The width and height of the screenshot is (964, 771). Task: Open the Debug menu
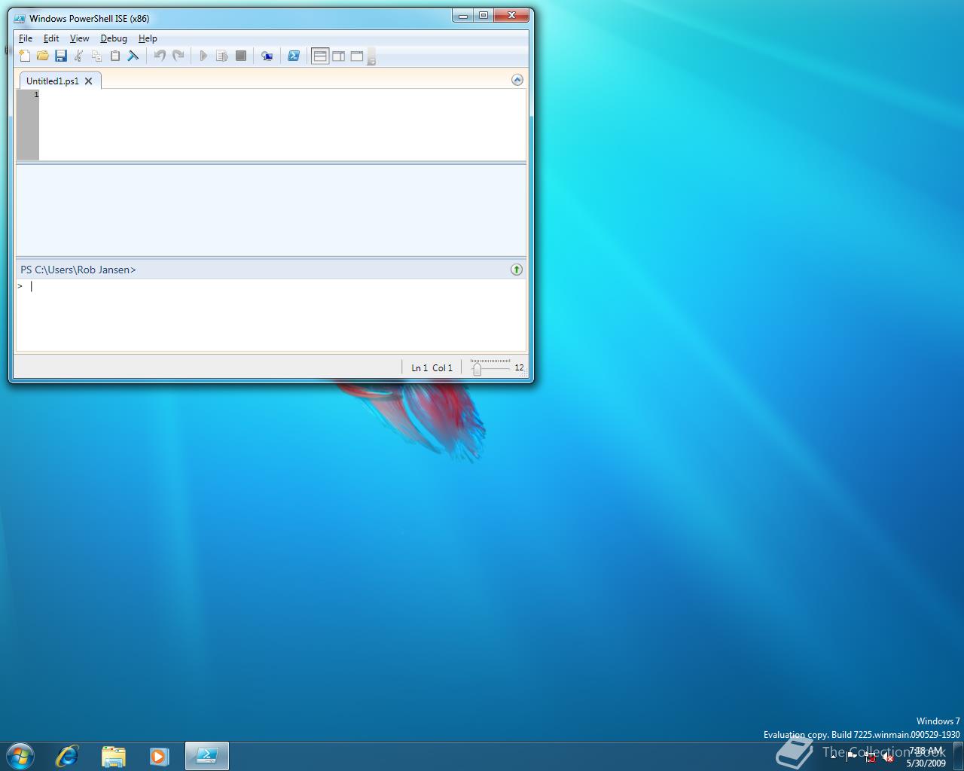(114, 38)
